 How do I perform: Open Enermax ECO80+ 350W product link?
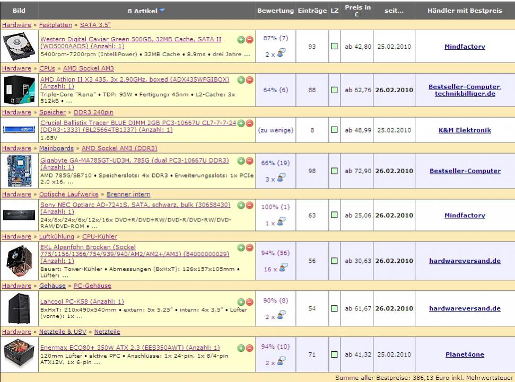(130, 348)
